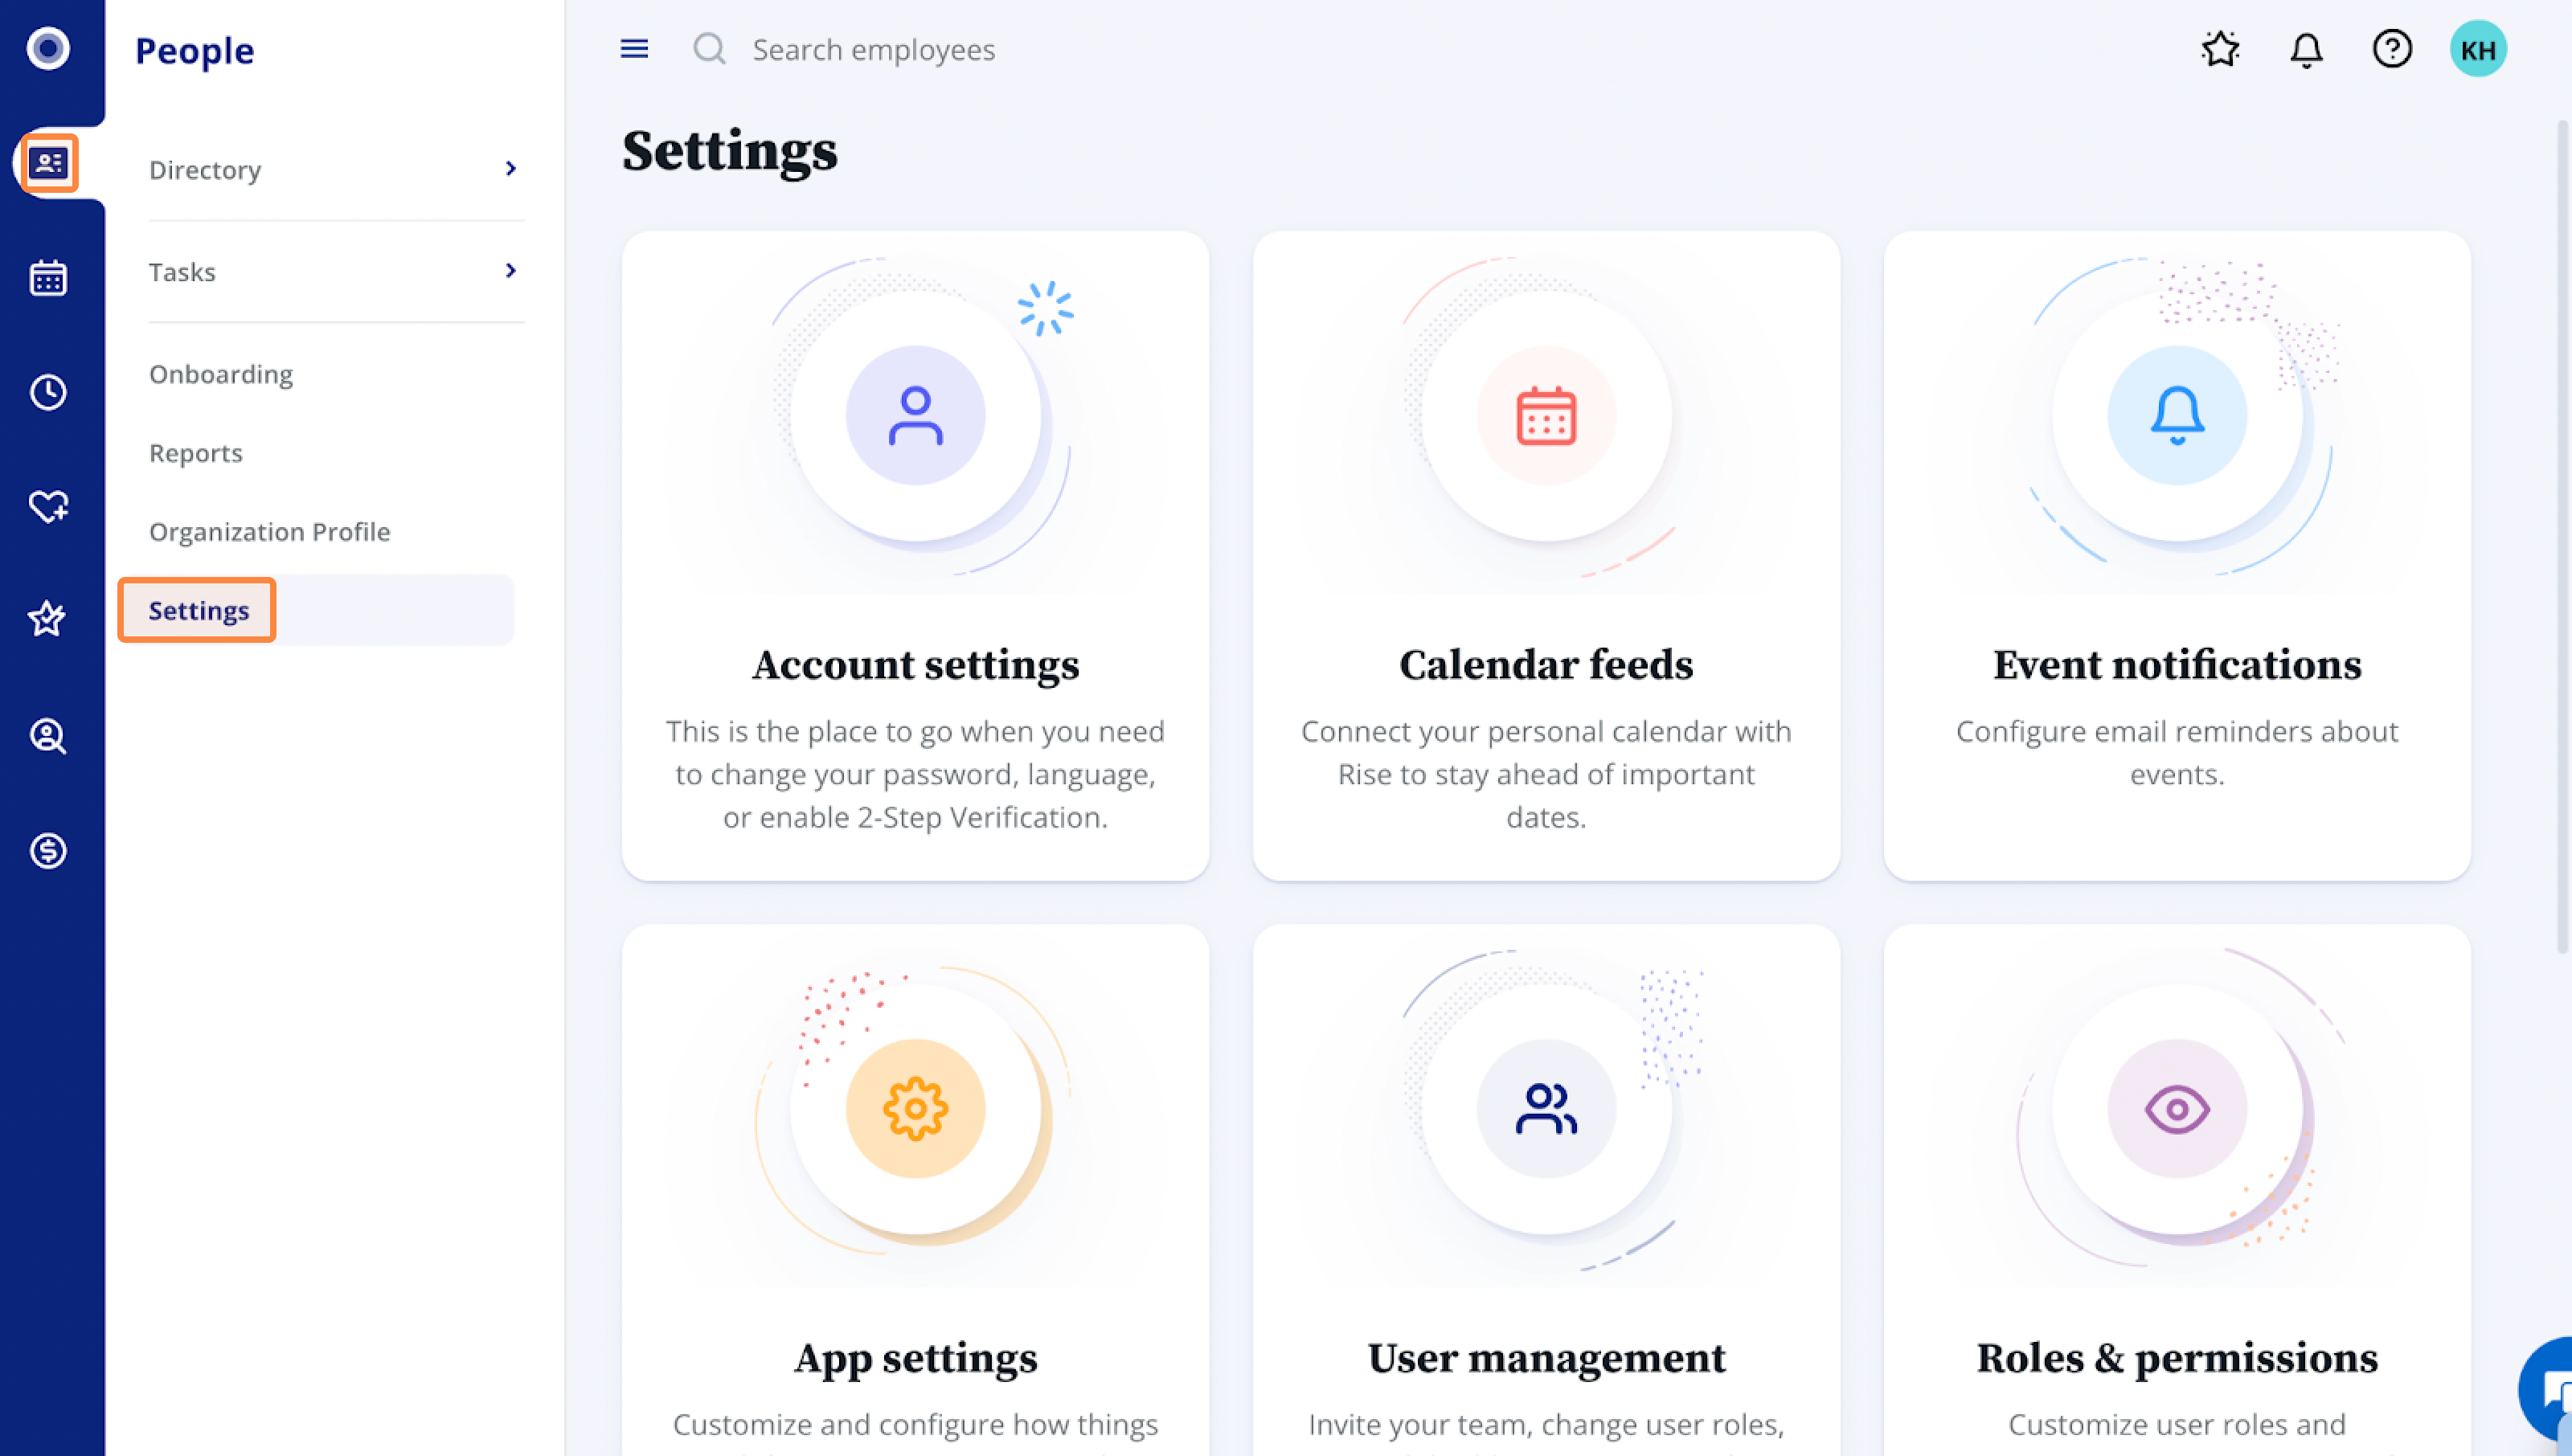
Task: Select the Onboarding menu item
Action: pyautogui.click(x=219, y=373)
